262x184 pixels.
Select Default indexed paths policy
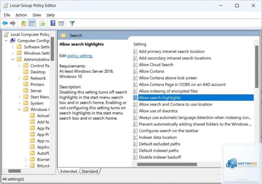(x=159, y=150)
